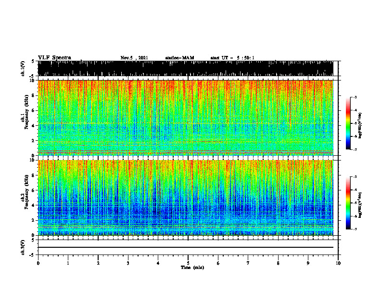Click the "ch.3(V)" axis label
The image size is (381, 295).
pyautogui.click(x=23, y=247)
